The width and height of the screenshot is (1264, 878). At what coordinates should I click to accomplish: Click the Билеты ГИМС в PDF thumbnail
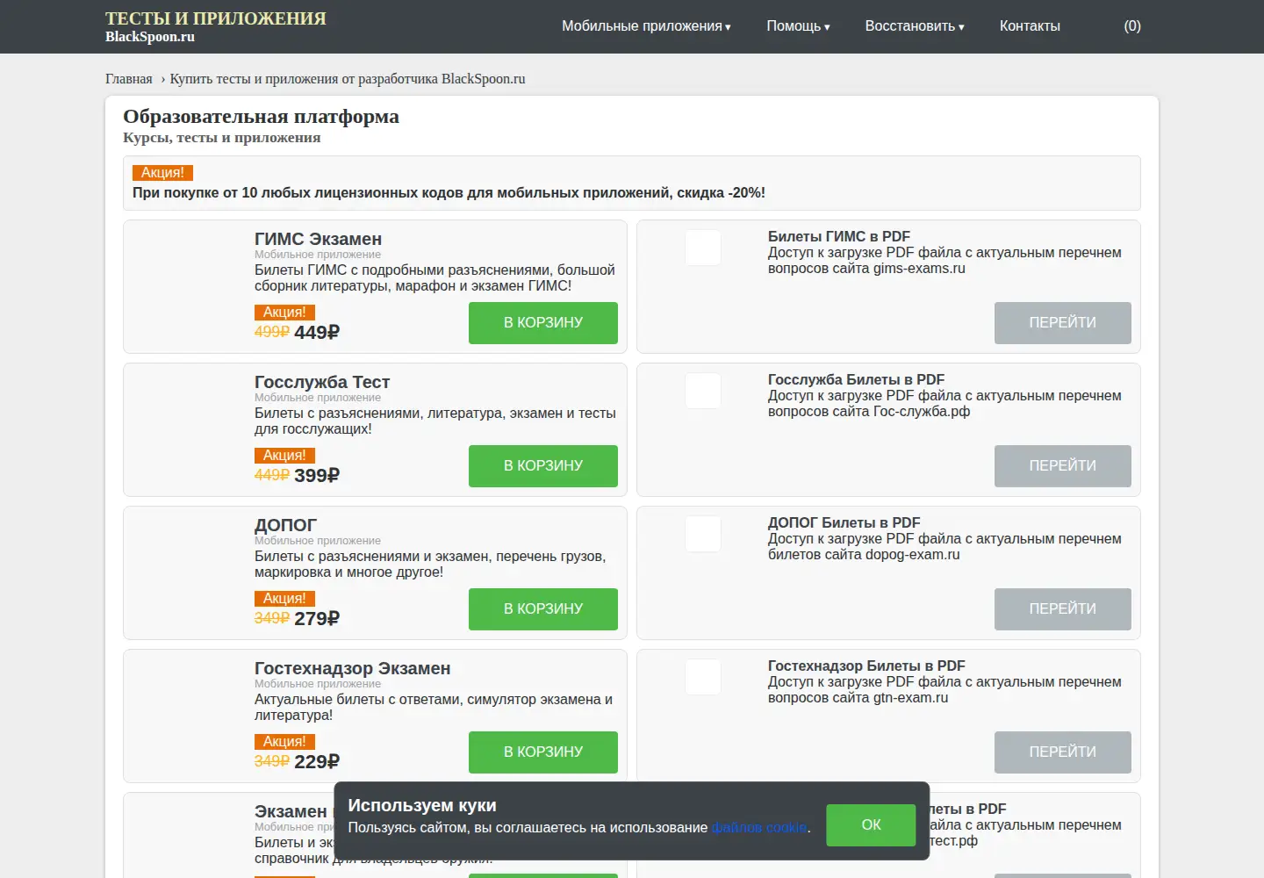(x=703, y=248)
